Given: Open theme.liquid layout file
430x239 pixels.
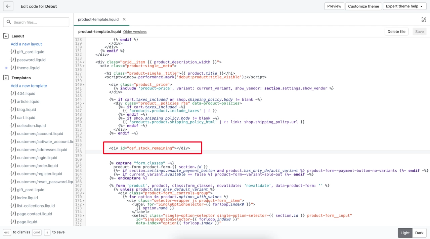Looking at the screenshot, I should (28, 68).
